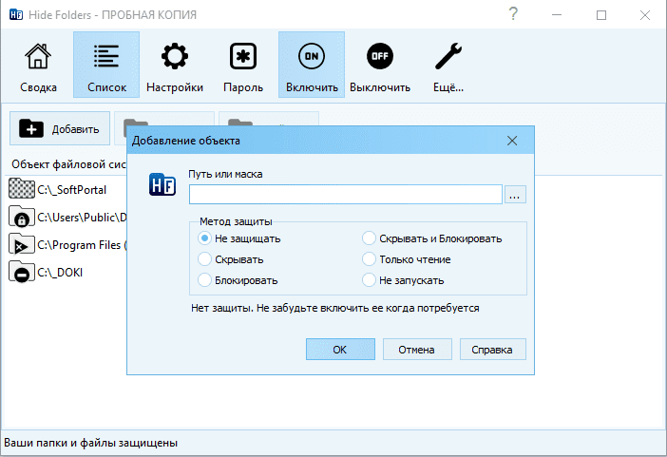Confirm the dialog with OK
Image resolution: width=667 pixels, height=457 pixels.
tap(340, 350)
